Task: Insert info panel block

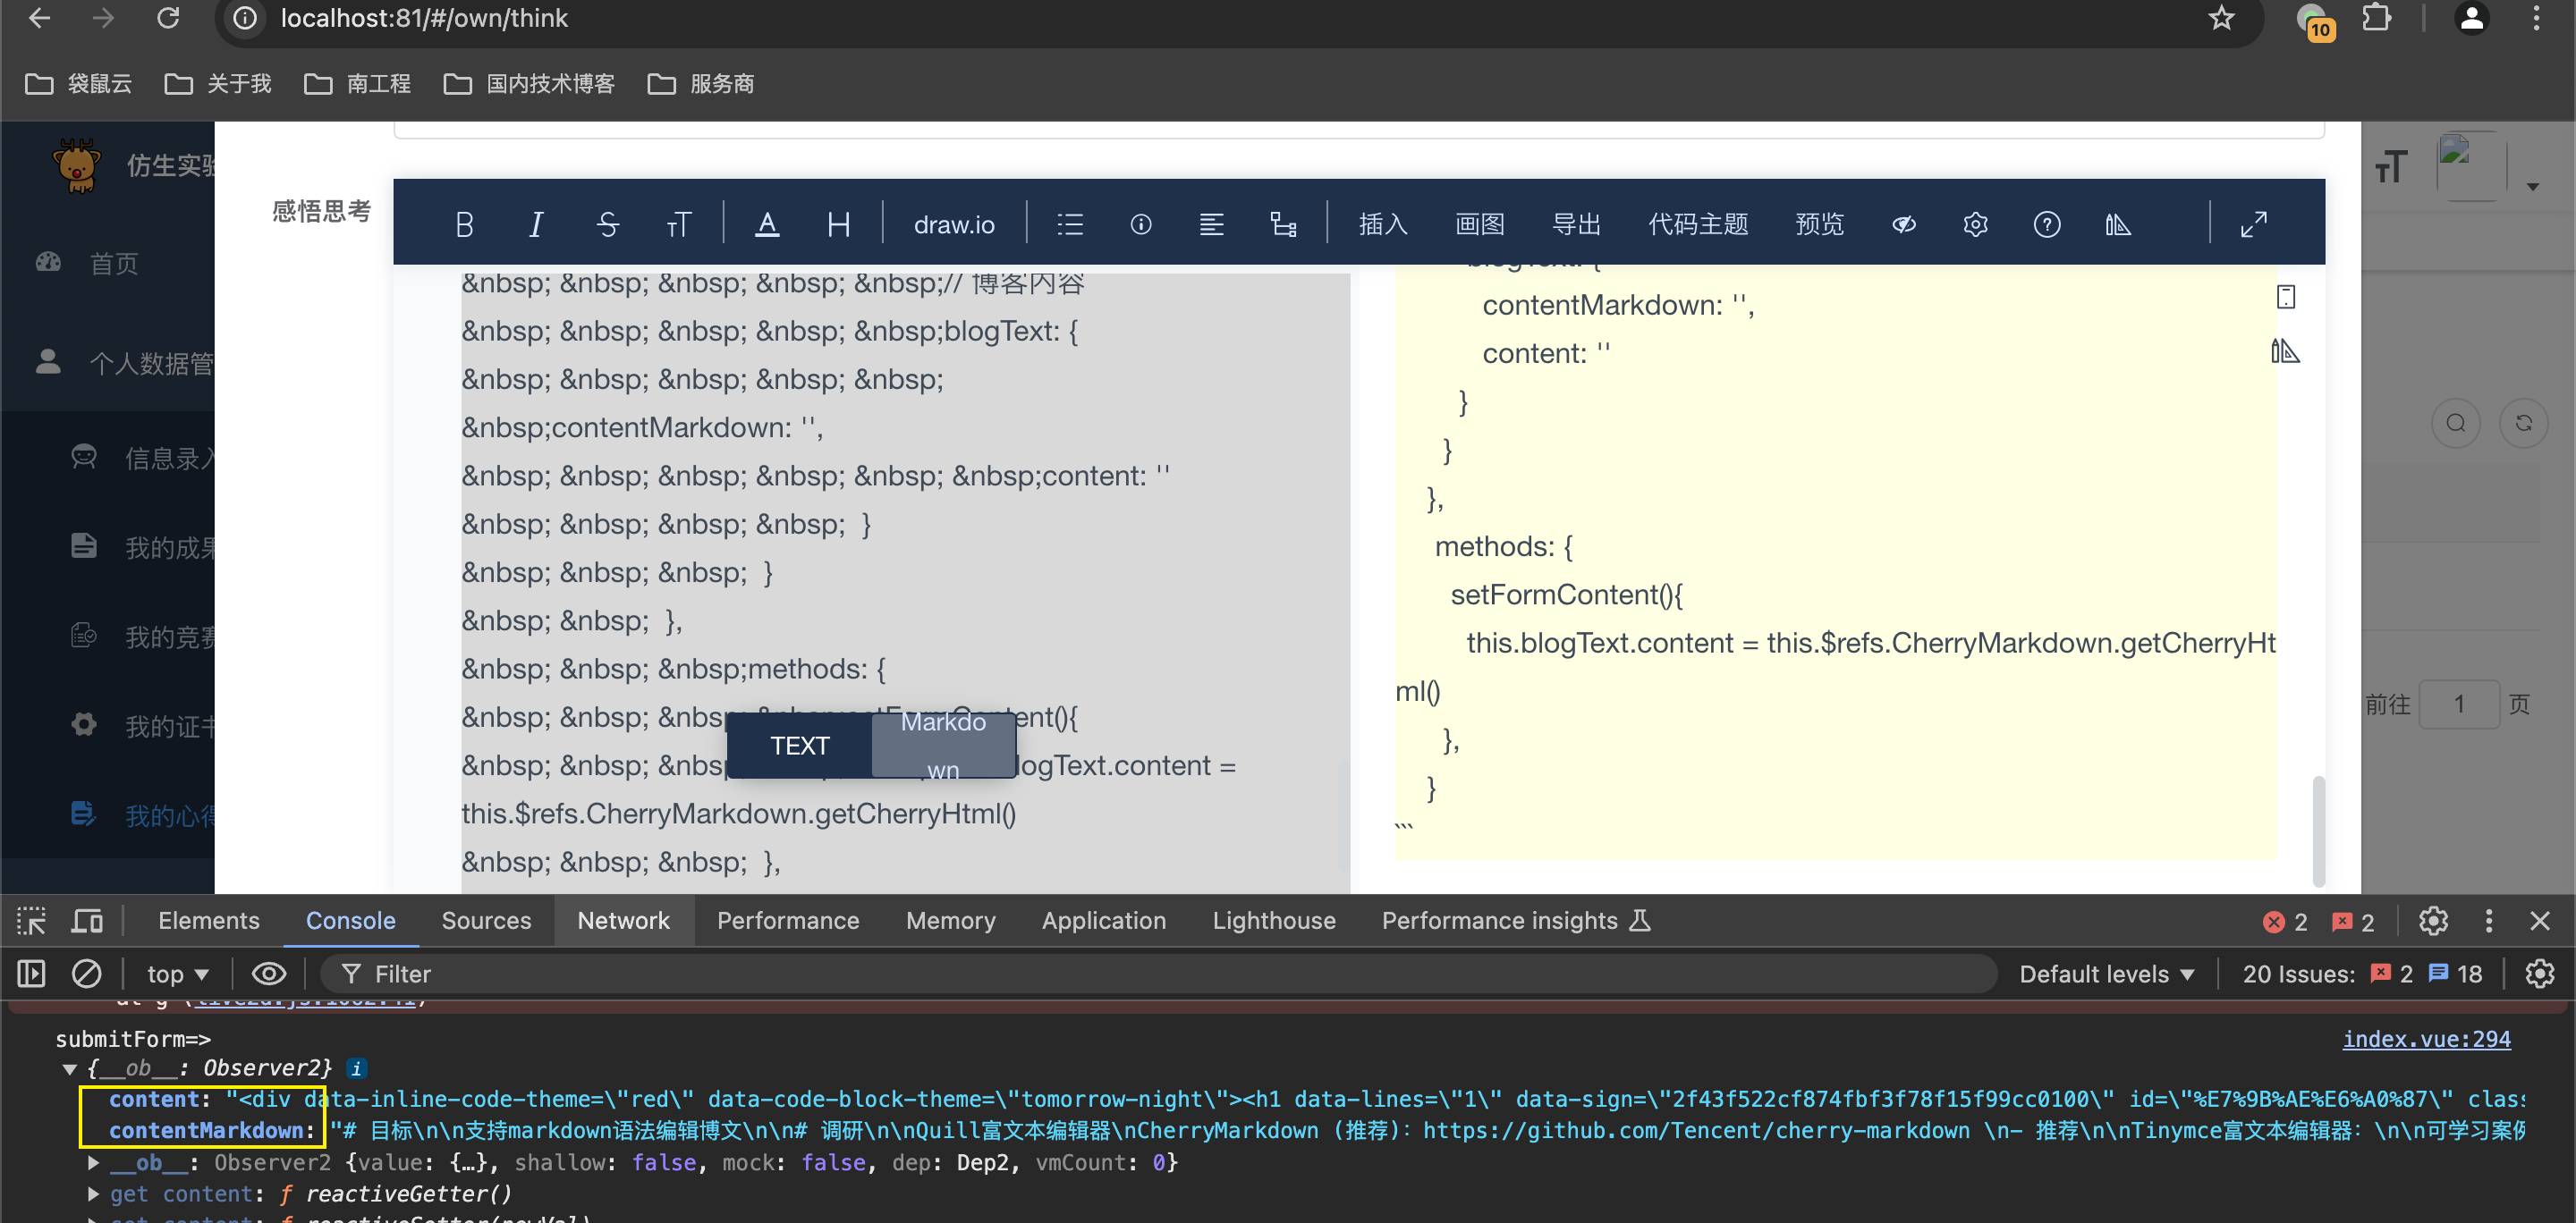Action: click(1141, 224)
